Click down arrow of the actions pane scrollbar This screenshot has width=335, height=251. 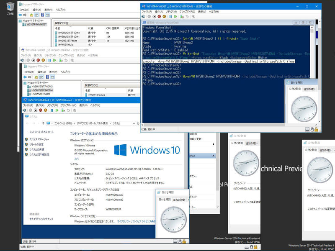coord(217,207)
